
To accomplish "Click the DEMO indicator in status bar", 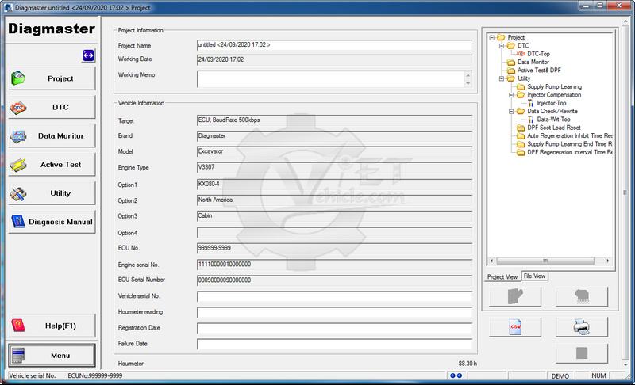I will point(560,375).
